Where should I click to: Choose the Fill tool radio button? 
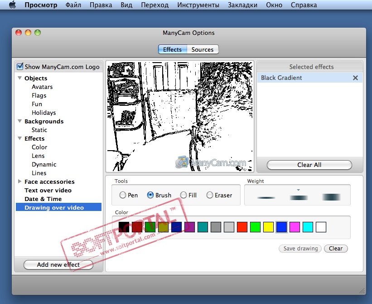pos(184,195)
